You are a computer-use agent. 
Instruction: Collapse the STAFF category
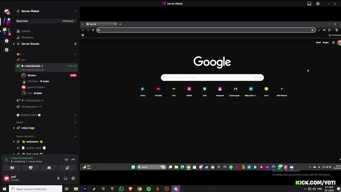pyautogui.click(x=21, y=123)
